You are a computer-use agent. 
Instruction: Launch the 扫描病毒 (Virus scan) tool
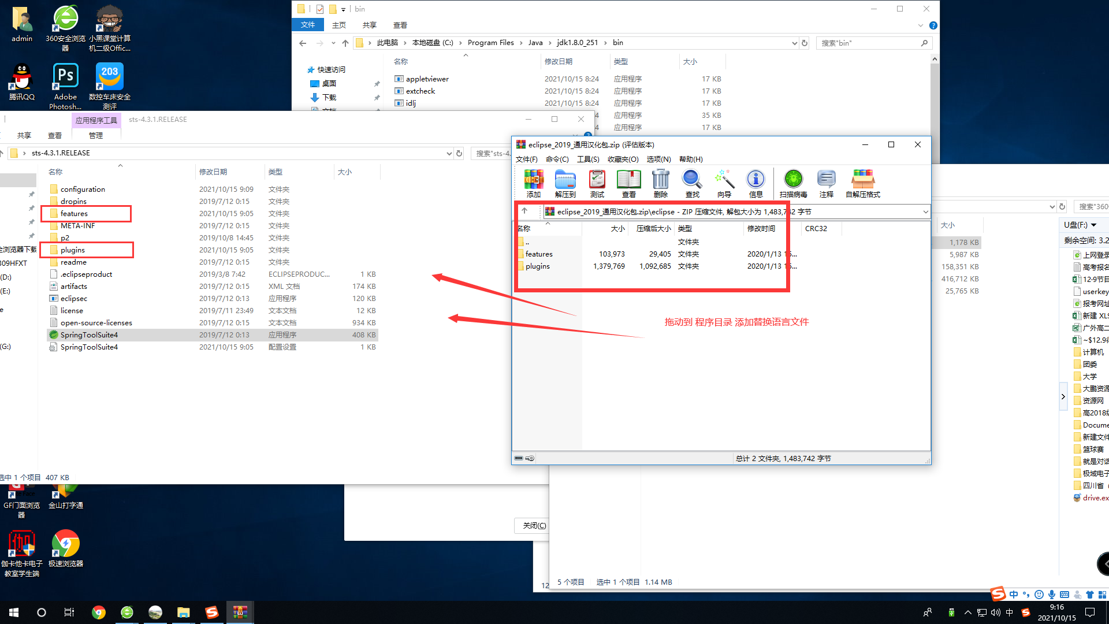(x=793, y=182)
